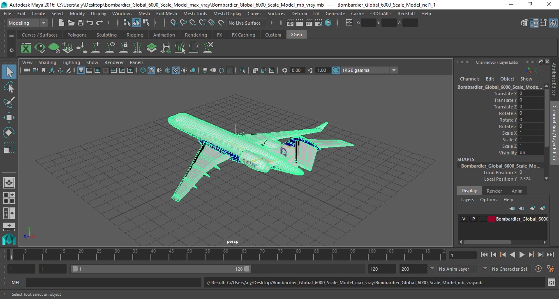Image resolution: width=559 pixels, height=299 pixels.
Task: Create a new scene with the toolbar icon
Action: (61, 23)
